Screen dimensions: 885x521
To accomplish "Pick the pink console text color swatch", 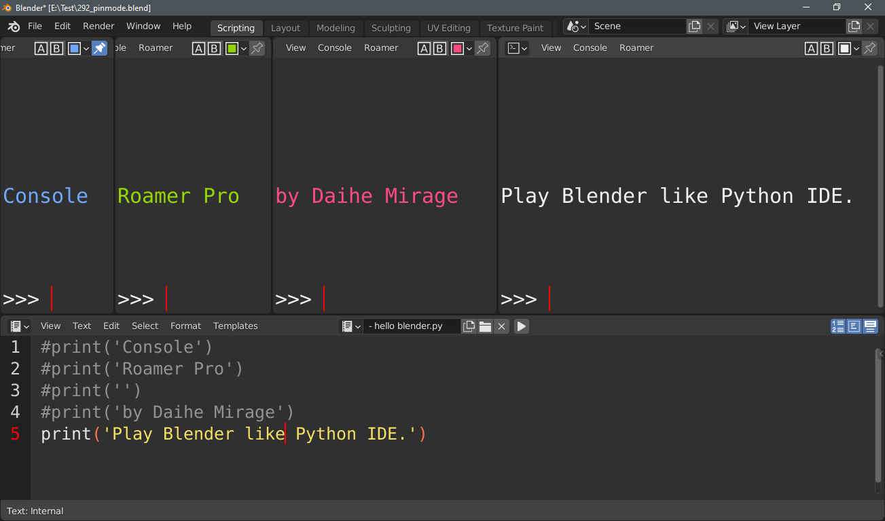I will (457, 48).
